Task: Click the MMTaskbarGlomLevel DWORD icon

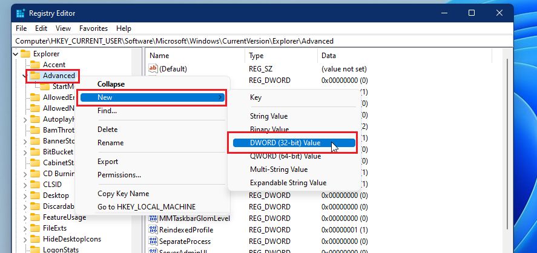Action: (153, 218)
